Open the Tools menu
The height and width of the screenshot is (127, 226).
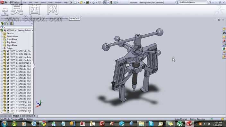[x=50, y=3]
